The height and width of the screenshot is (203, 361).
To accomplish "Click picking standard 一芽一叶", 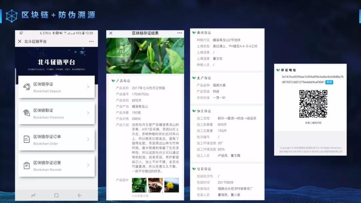I will (219, 98).
